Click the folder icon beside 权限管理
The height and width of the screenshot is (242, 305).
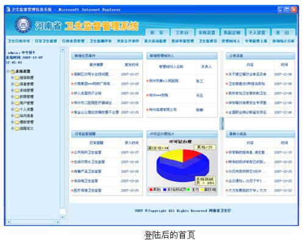click(17, 97)
